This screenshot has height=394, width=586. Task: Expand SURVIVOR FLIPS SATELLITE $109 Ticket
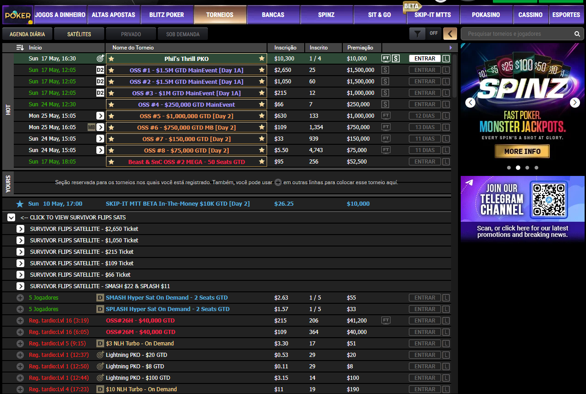20,263
